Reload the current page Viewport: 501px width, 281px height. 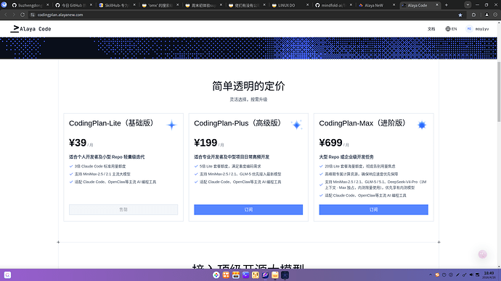pos(23,14)
